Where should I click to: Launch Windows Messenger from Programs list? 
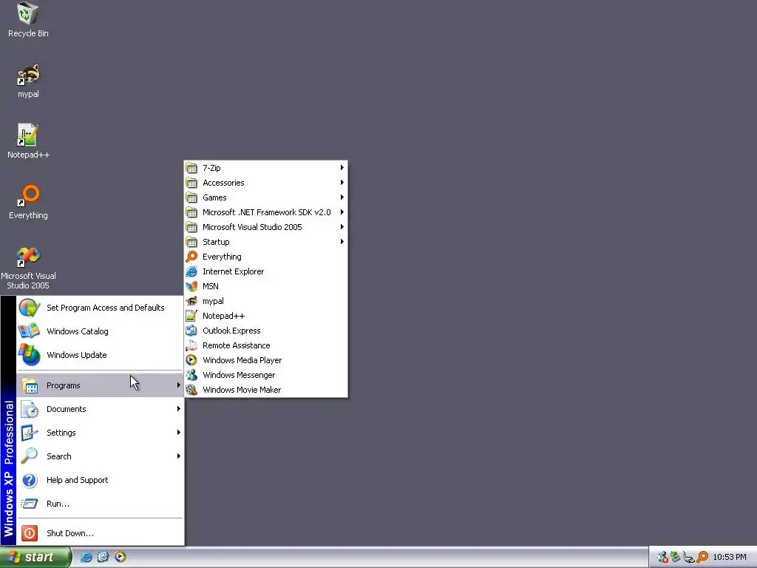click(265, 375)
